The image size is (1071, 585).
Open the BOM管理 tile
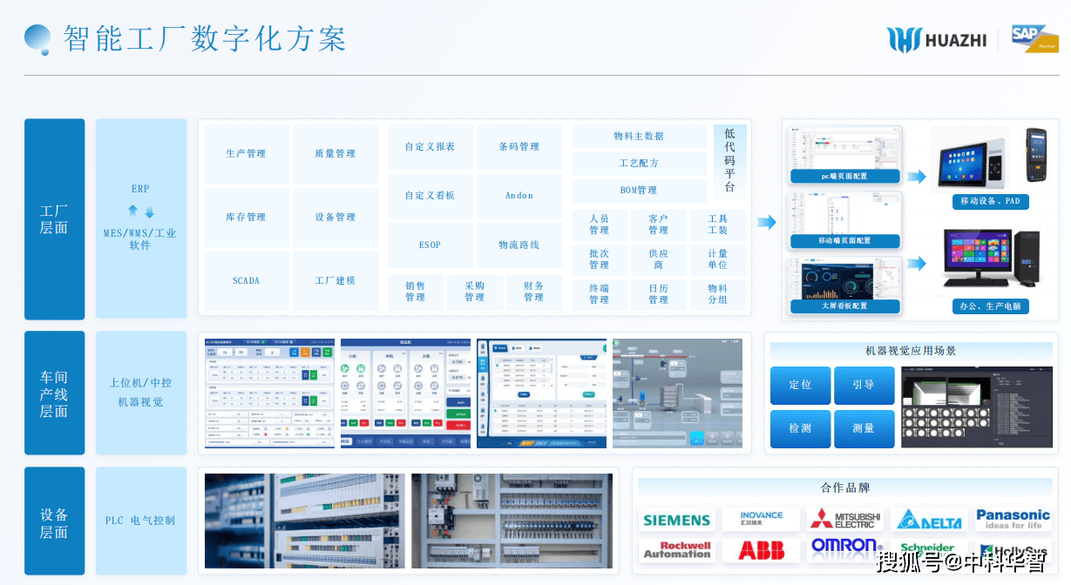638,191
